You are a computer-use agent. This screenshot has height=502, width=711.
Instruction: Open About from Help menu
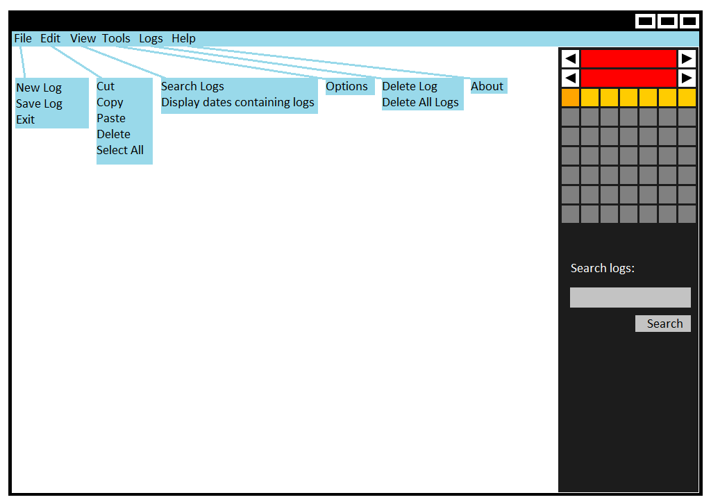coord(487,86)
